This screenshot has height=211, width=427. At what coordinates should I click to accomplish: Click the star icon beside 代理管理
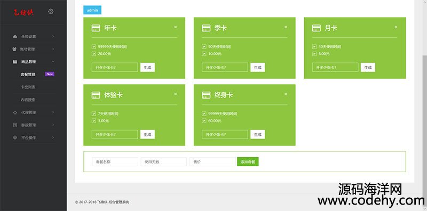point(15,112)
